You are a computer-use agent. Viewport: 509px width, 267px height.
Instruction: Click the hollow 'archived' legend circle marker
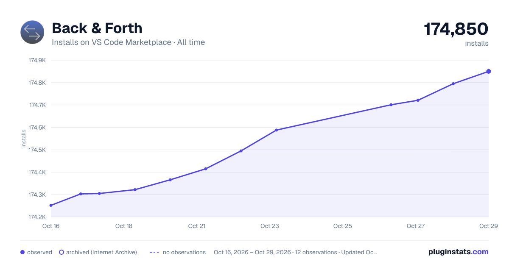coord(61,252)
